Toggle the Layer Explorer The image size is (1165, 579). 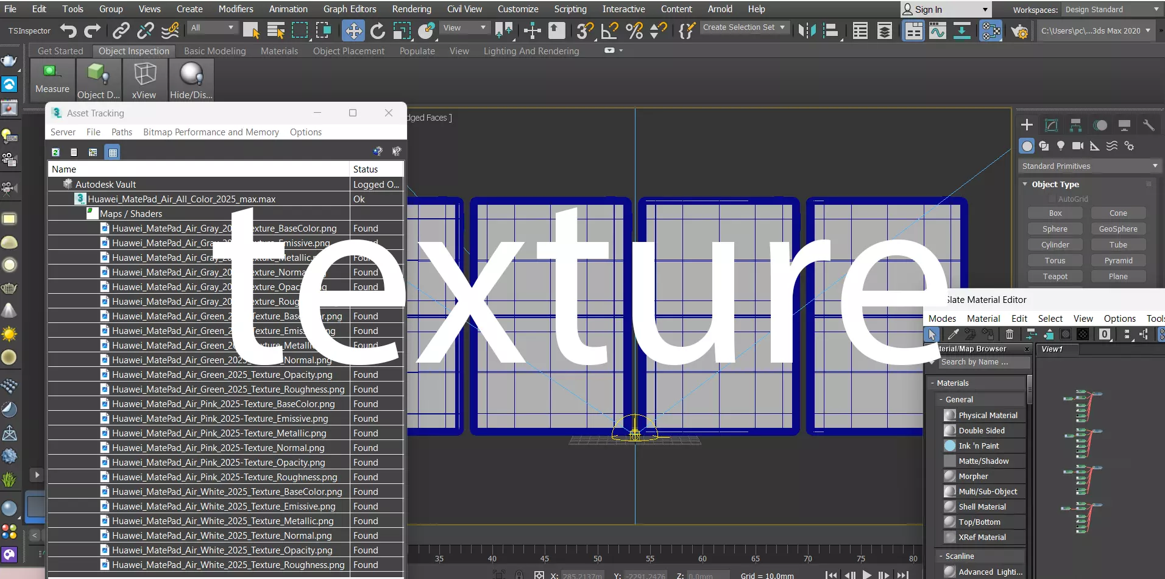point(885,30)
